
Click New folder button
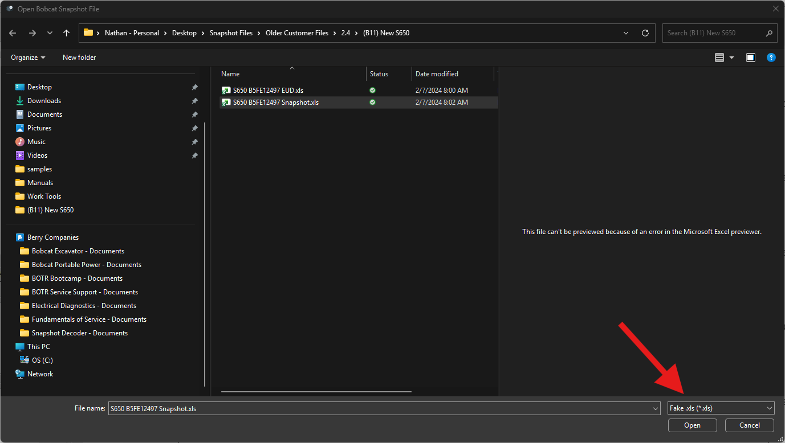79,58
